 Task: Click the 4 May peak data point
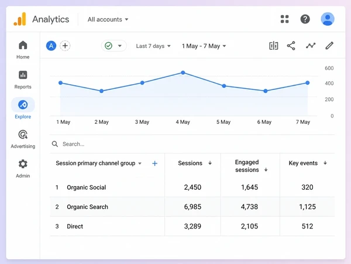pyautogui.click(x=183, y=72)
